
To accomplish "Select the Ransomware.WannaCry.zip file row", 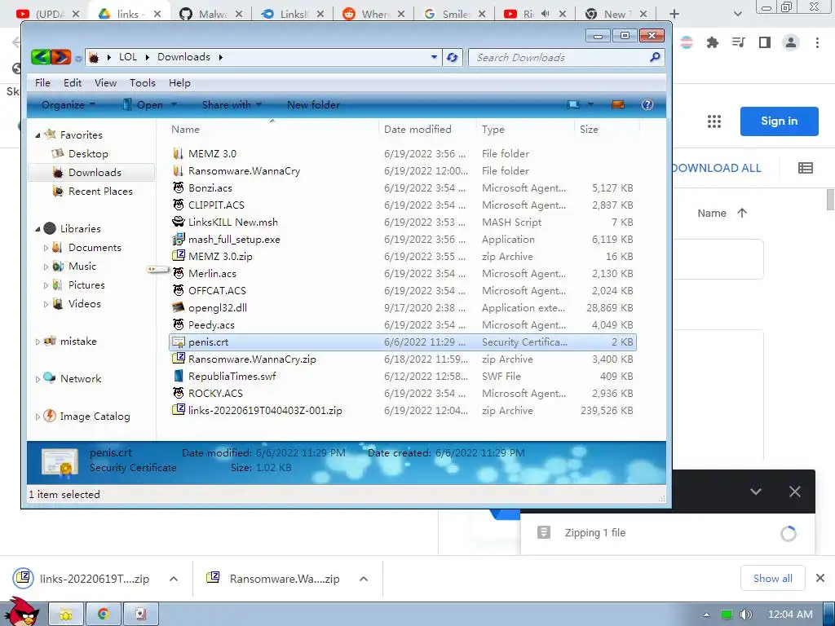I will coord(403,359).
